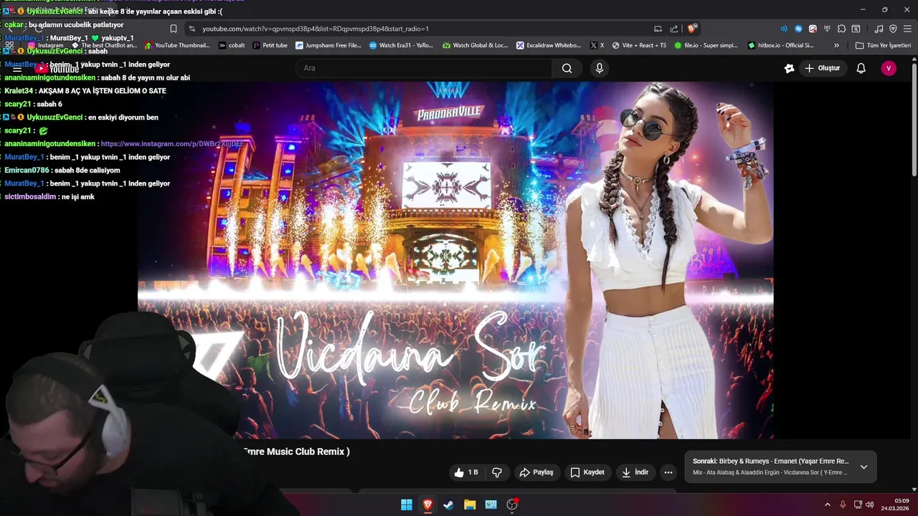The height and width of the screenshot is (516, 918).
Task: Click the Instagram link in chat overlay
Action: click(172, 144)
